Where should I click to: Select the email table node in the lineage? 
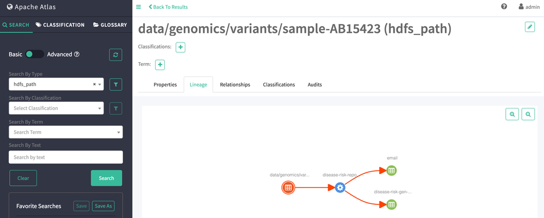391,171
